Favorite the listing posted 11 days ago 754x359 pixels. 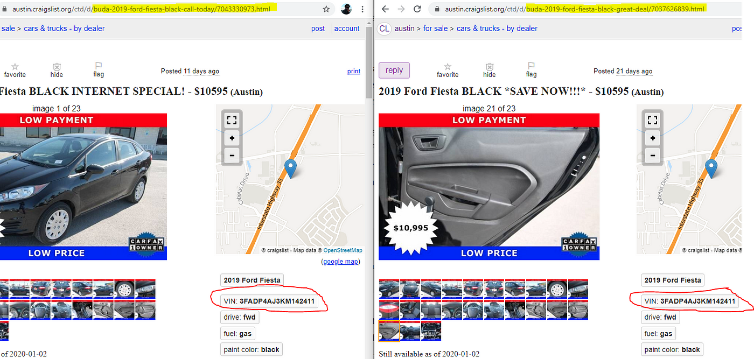[x=15, y=70]
